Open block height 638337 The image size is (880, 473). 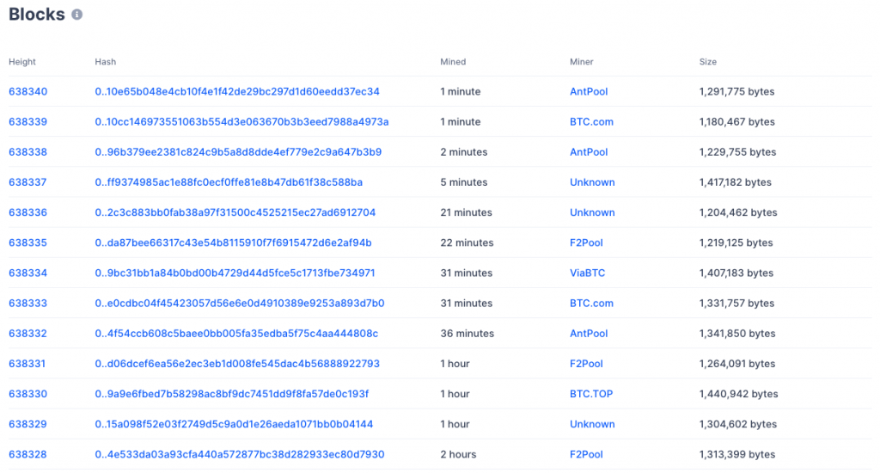coord(27,182)
